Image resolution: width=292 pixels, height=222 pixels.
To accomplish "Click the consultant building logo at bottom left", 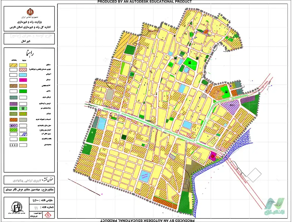I will tap(17, 207).
